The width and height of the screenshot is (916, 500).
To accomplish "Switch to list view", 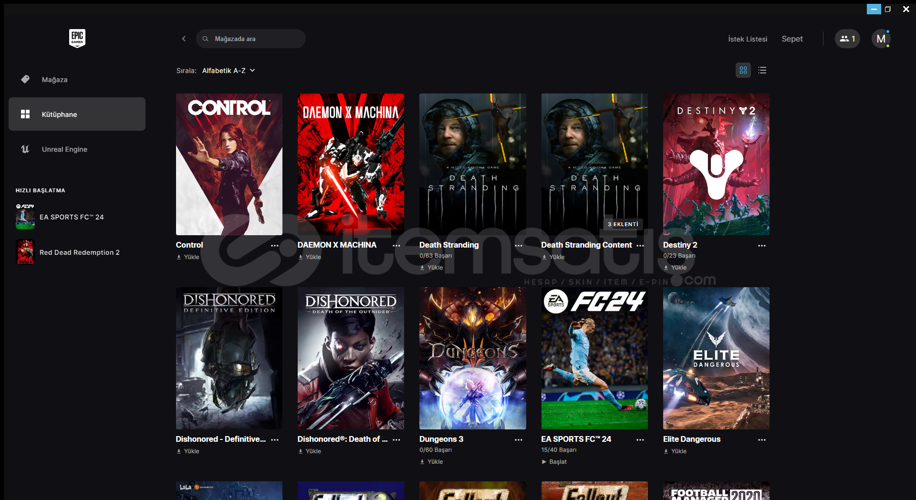I will (762, 70).
